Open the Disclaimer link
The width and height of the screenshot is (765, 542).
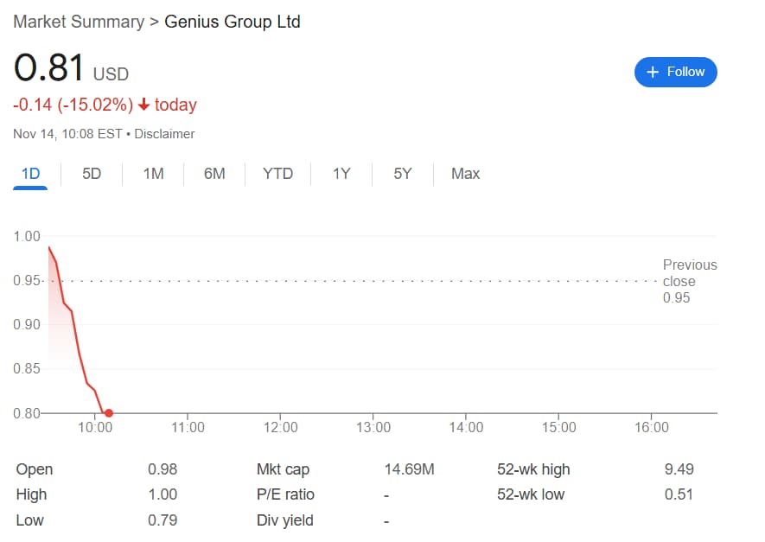(164, 134)
